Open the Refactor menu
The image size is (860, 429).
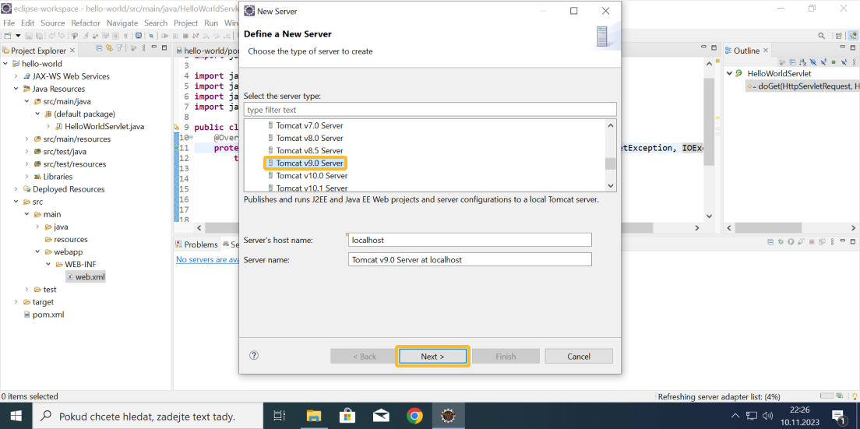tap(86, 23)
